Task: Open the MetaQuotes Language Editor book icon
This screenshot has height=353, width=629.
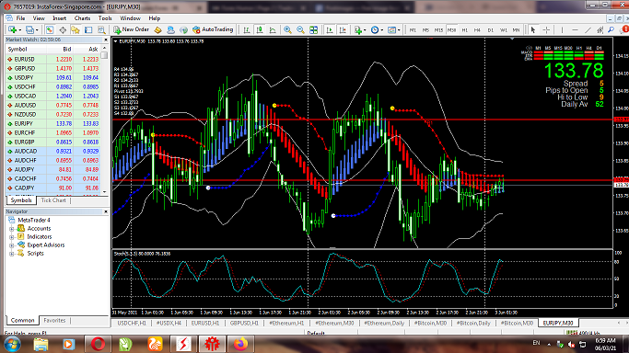Action: (x=158, y=29)
